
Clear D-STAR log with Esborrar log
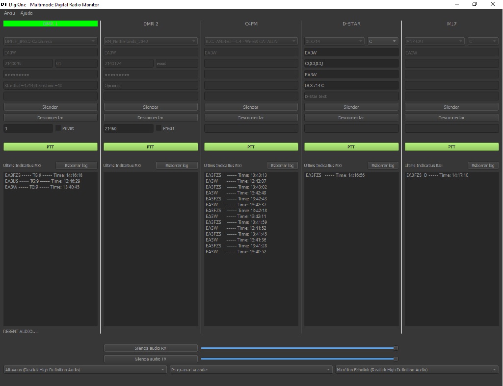click(383, 165)
